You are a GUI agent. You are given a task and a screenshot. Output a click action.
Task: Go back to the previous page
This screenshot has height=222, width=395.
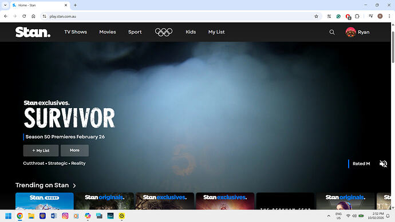point(6,17)
